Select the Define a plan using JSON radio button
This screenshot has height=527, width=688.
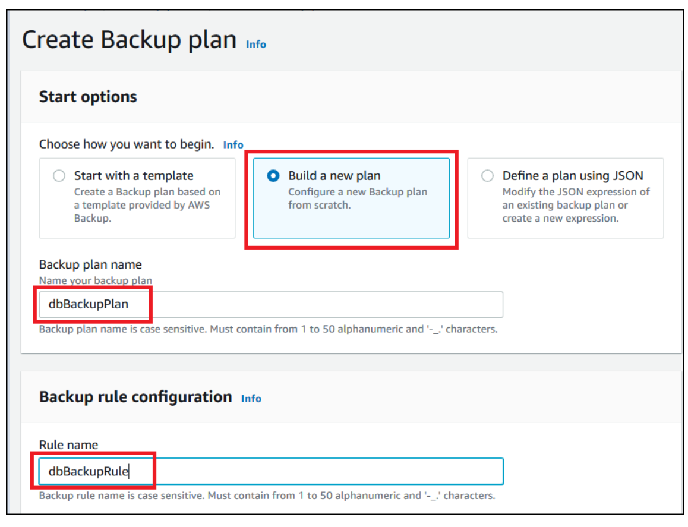(487, 176)
